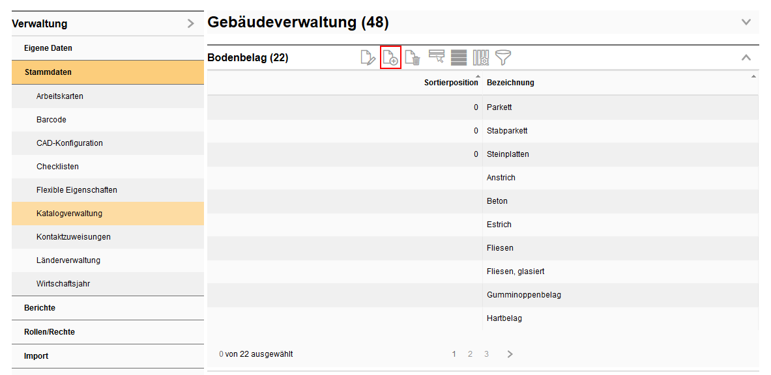
Task: Click the add new record icon
Action: [390, 58]
